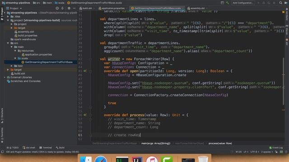Hide the Project panel with the minus icon
289x162 pixels.
click(74, 8)
